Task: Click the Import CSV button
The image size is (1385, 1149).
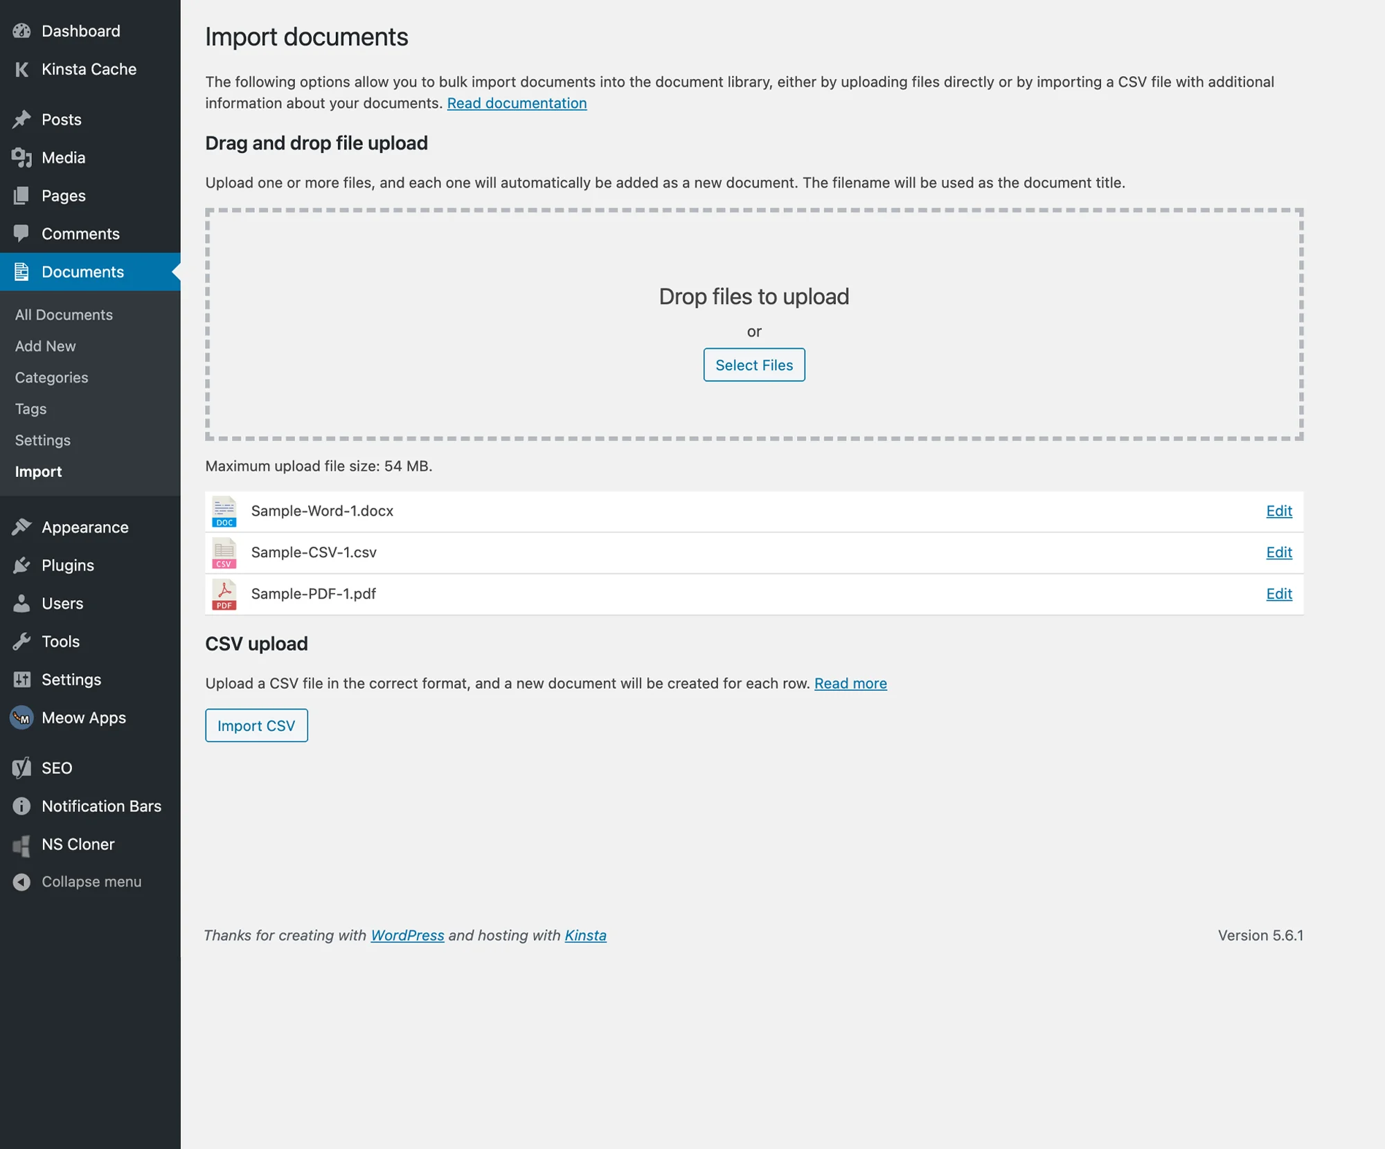Action: pyautogui.click(x=256, y=725)
